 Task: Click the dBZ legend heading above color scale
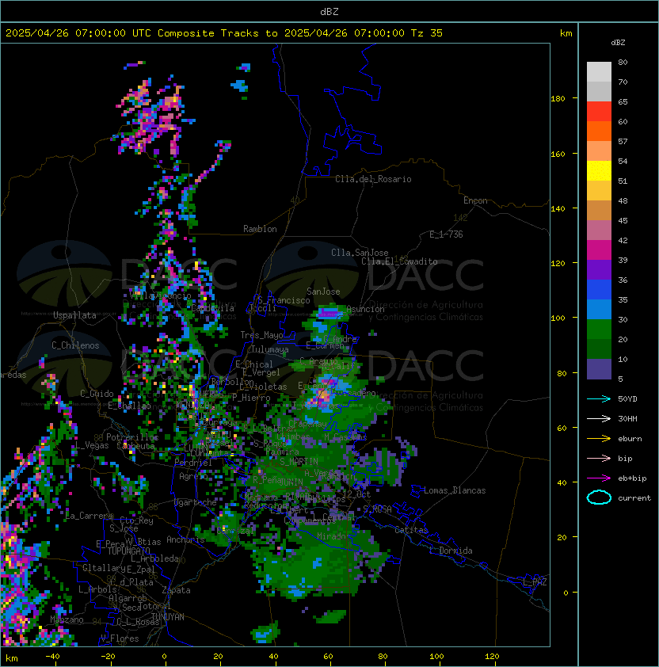(x=618, y=43)
